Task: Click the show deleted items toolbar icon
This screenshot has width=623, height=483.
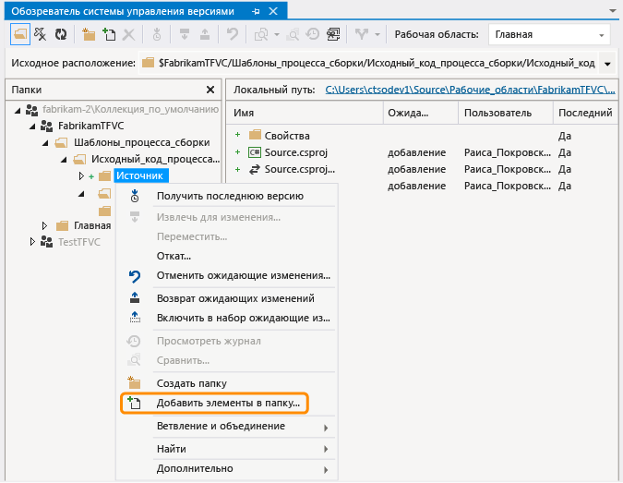Action: (40, 34)
